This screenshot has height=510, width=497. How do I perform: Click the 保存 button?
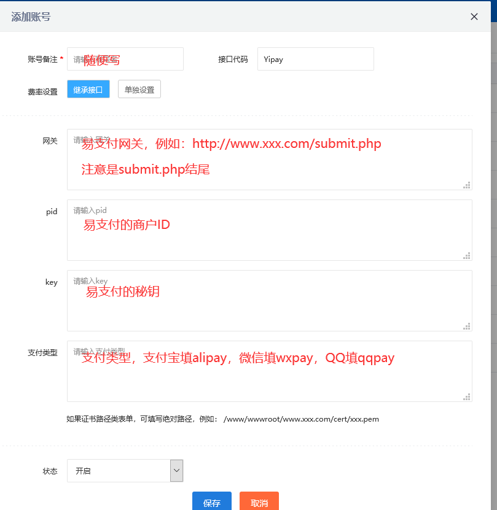(x=211, y=502)
